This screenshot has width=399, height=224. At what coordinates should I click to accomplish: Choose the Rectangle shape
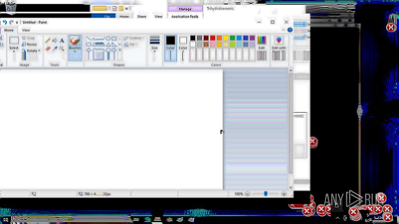[114, 39]
